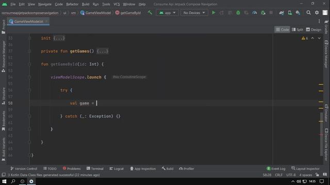This screenshot has height=185, width=330.
Task: Open the profiler gauge icon in toolbar
Action: [254, 12]
